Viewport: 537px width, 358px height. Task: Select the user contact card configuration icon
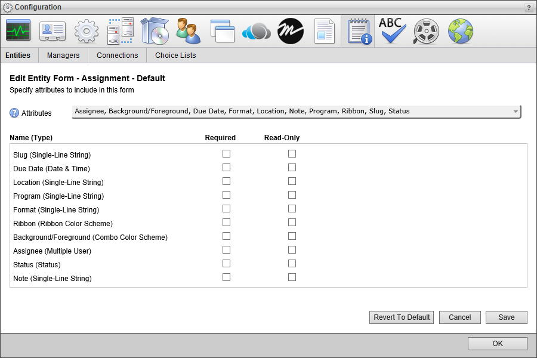[x=52, y=30]
